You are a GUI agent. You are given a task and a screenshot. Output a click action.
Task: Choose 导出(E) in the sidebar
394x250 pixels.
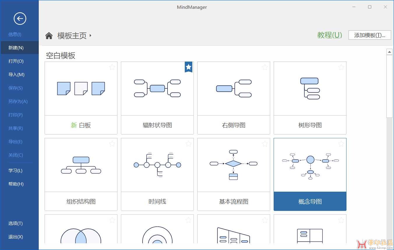(15, 142)
